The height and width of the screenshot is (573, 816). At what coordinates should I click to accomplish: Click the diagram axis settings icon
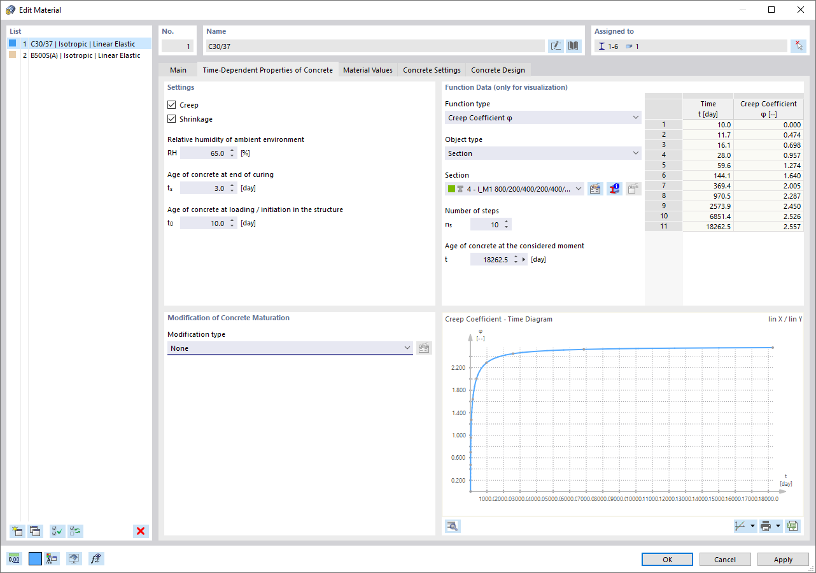point(740,526)
